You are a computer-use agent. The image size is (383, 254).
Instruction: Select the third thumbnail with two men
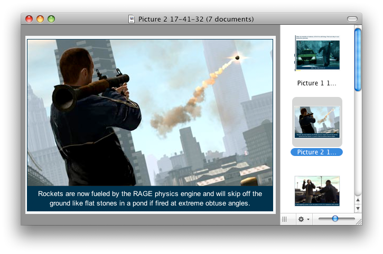[317, 191]
